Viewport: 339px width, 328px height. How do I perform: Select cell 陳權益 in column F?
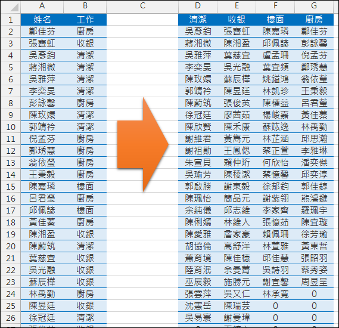(275, 103)
